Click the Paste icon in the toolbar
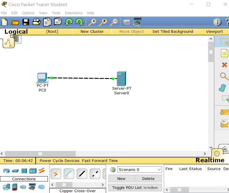 point(58,22)
